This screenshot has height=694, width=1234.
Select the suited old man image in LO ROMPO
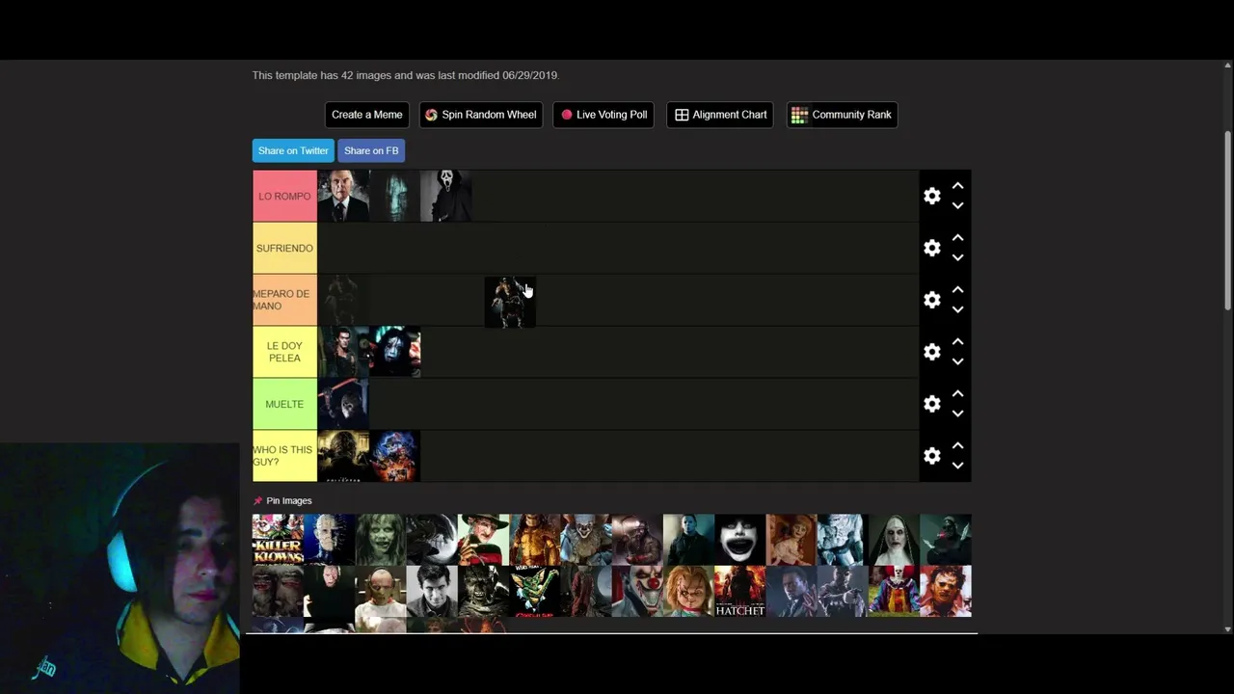click(343, 196)
